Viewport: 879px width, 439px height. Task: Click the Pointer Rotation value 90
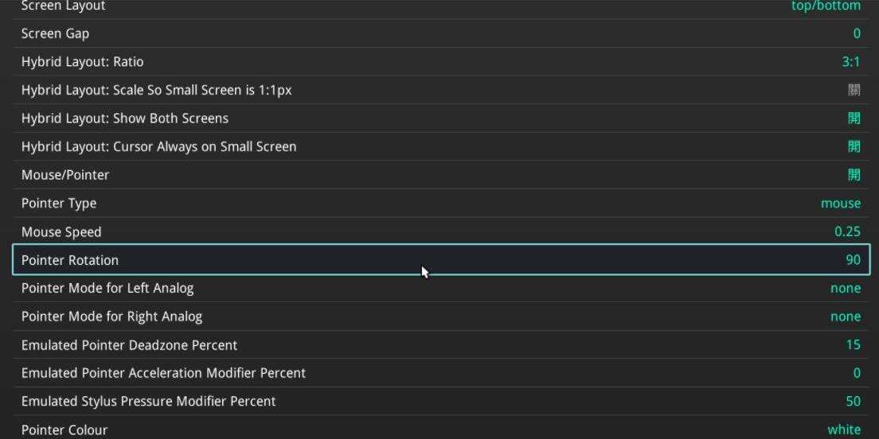pyautogui.click(x=853, y=260)
